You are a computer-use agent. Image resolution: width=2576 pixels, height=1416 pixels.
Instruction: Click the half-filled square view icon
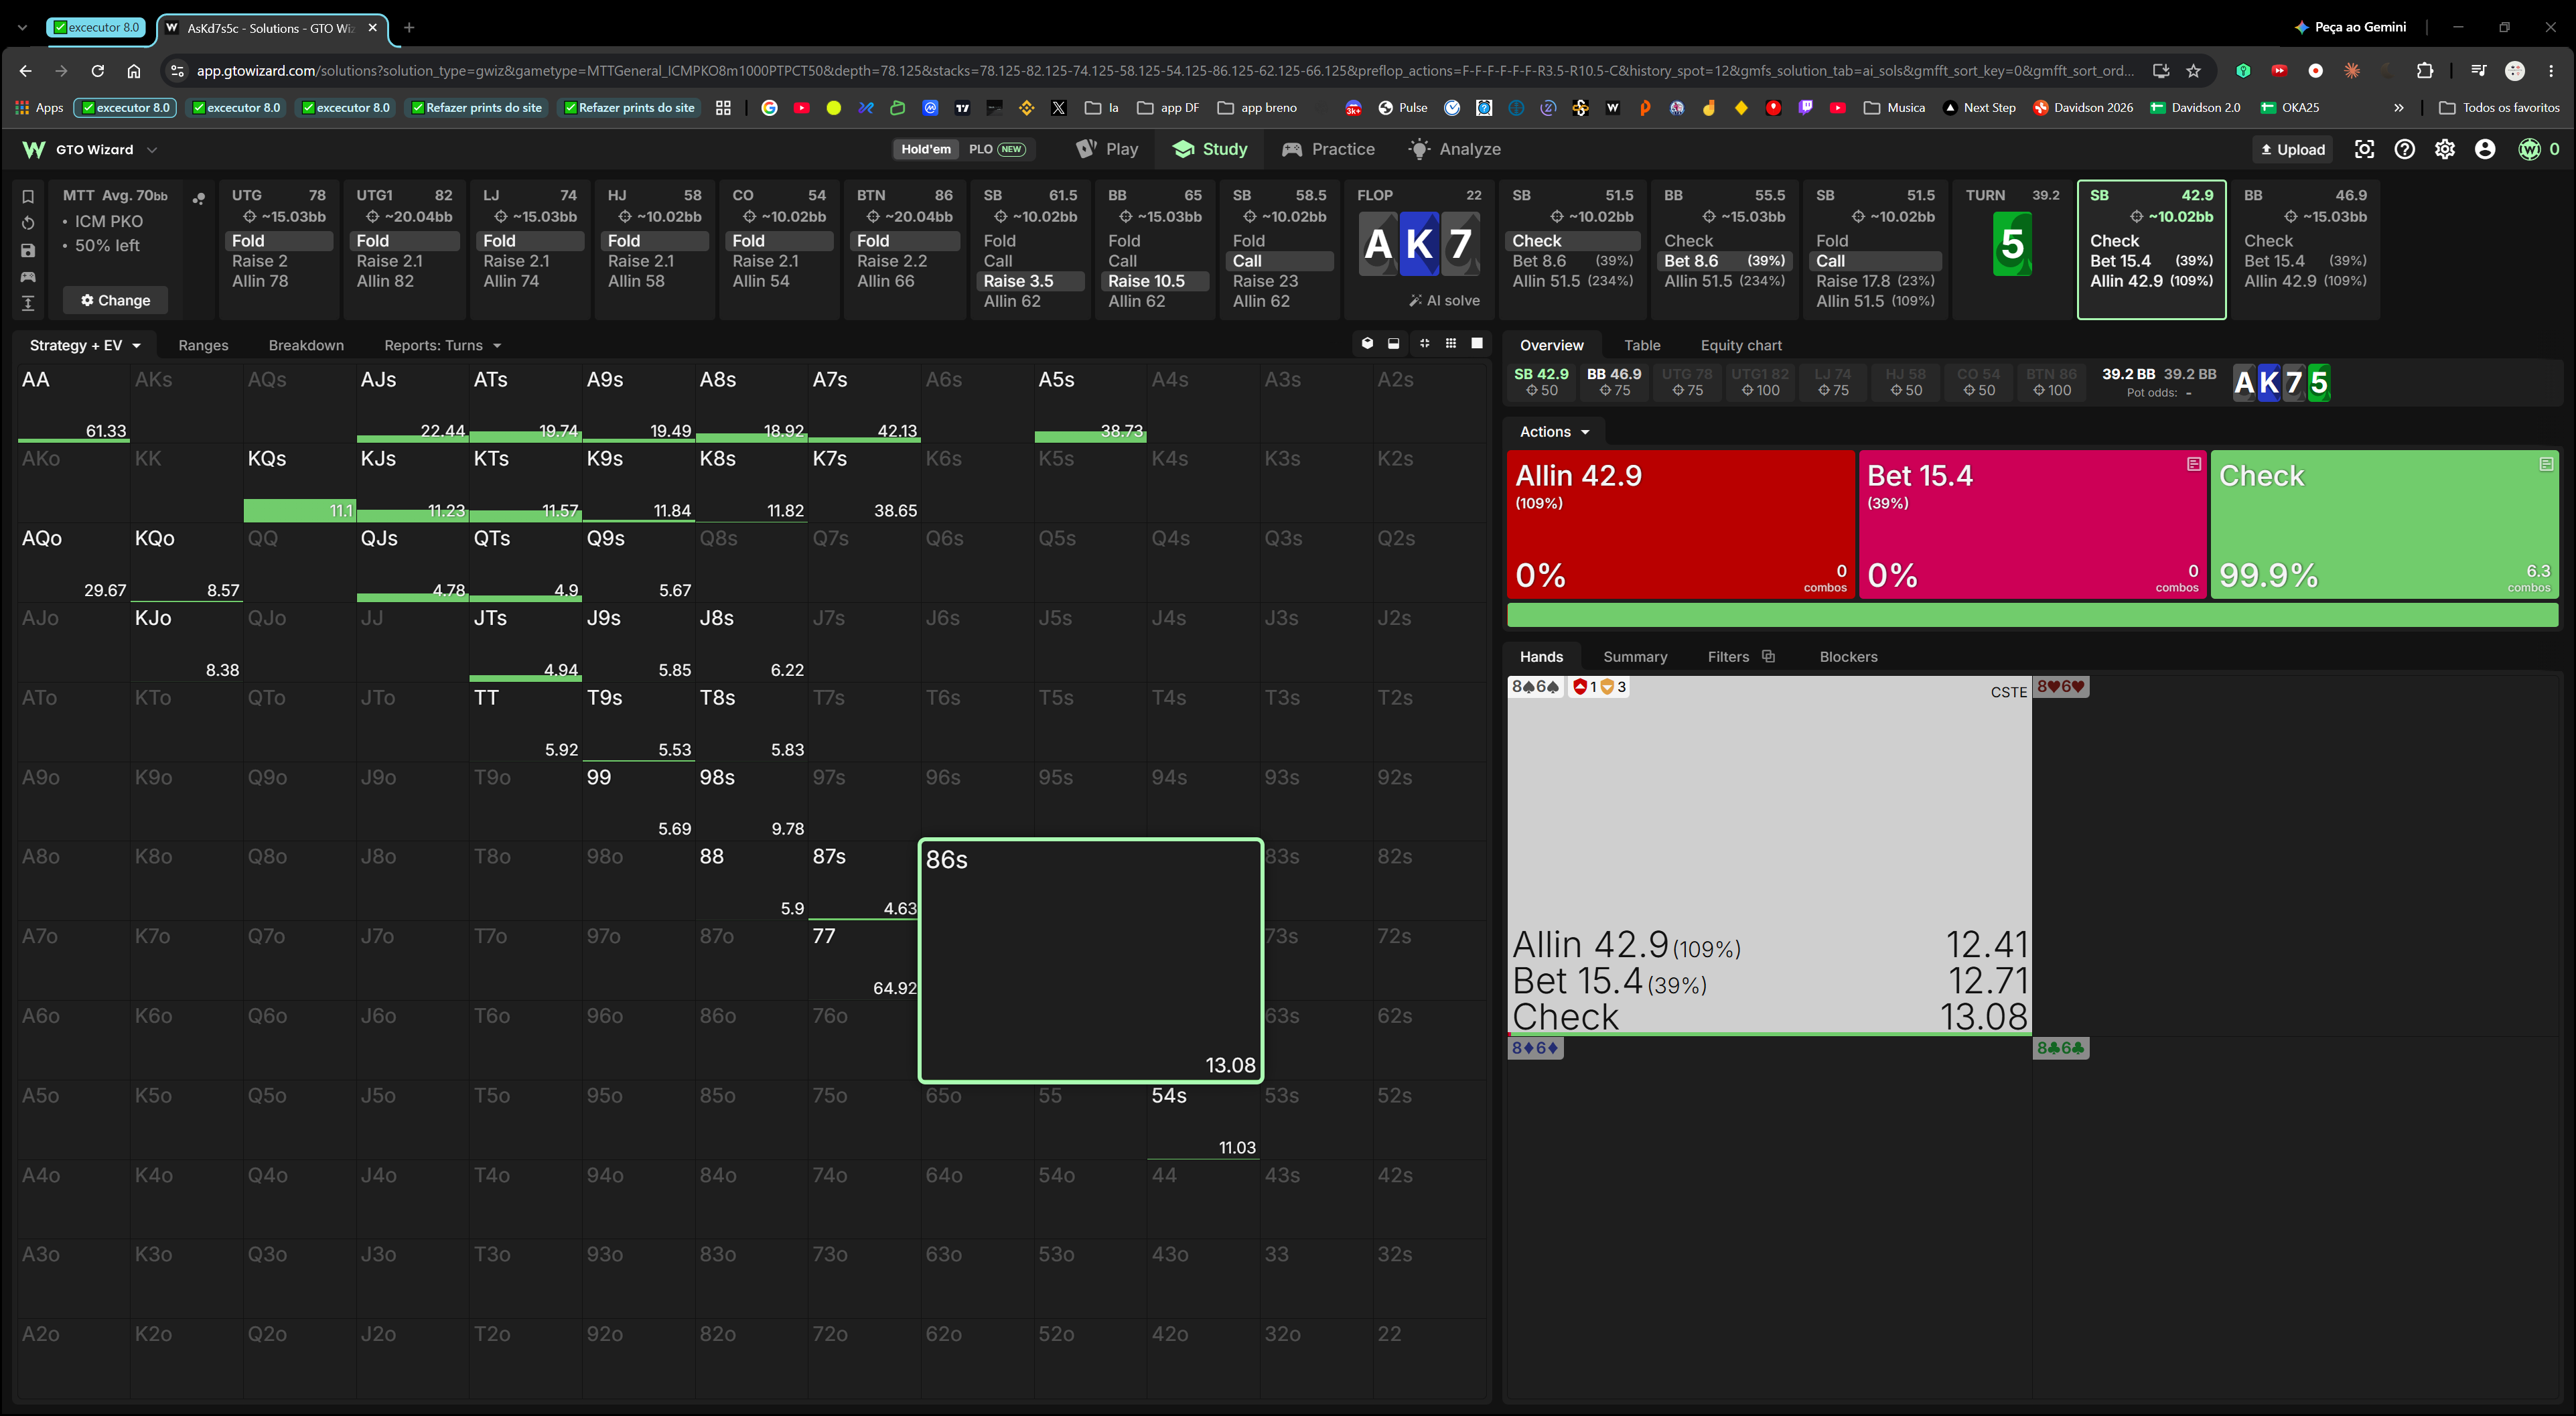[x=1394, y=344]
